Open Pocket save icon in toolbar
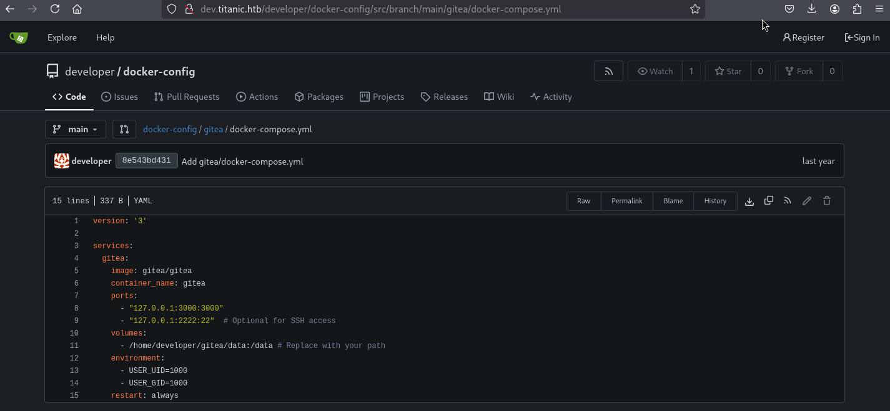This screenshot has height=411, width=890. pos(789,9)
